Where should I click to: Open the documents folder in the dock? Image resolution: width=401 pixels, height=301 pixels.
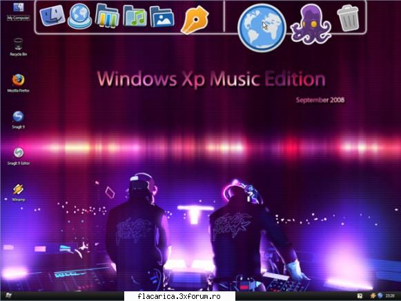(107, 15)
